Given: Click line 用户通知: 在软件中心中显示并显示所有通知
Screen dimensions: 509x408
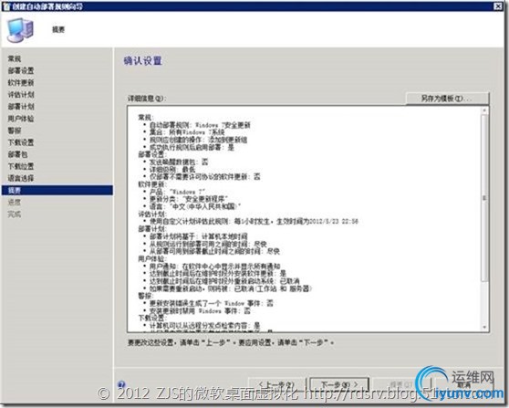Looking at the screenshot, I should point(215,266).
